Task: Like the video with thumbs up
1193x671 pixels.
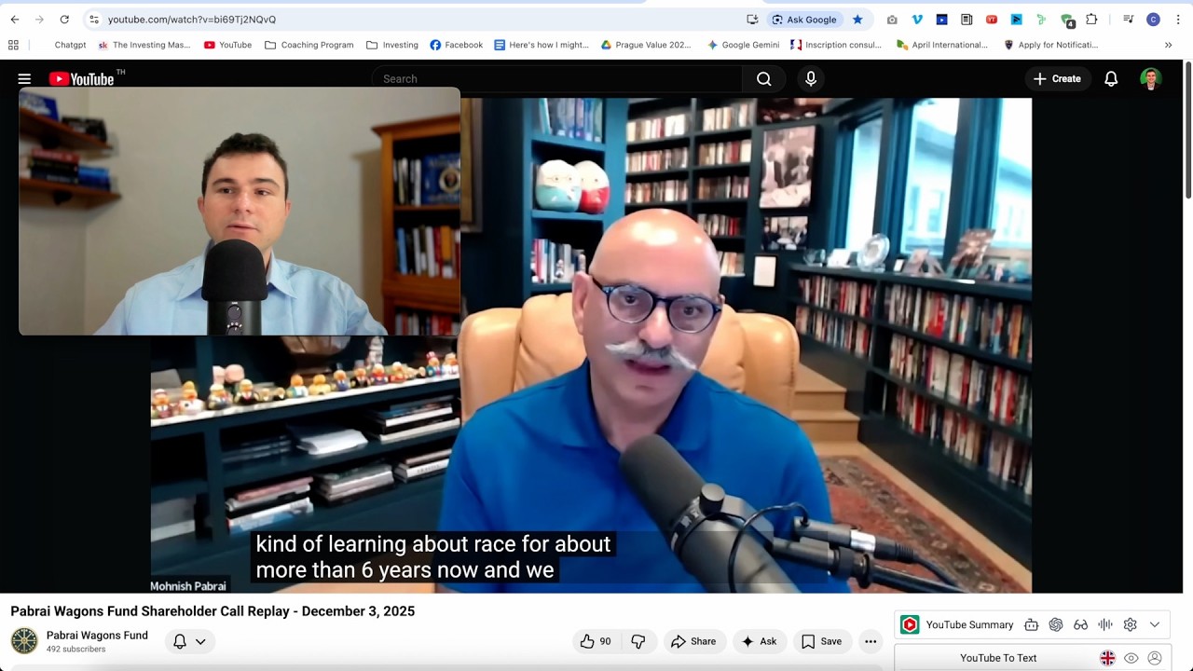Action: [x=596, y=641]
